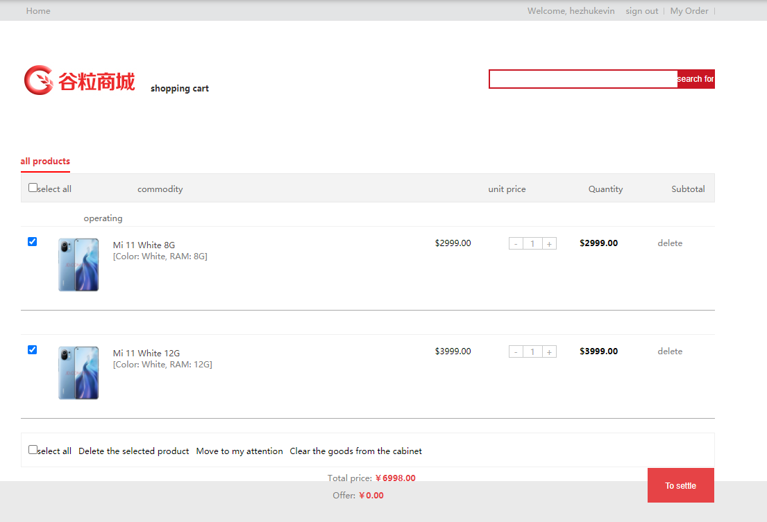The image size is (767, 522).
Task: Click inside the search input field
Action: click(x=583, y=79)
